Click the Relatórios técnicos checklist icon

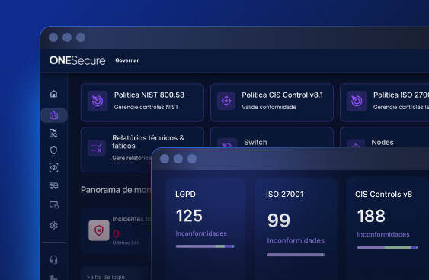coord(97,148)
